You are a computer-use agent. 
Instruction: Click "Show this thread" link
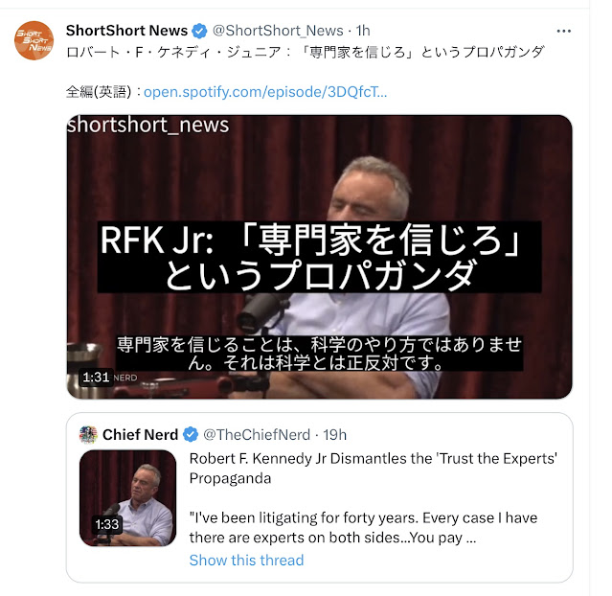pyautogui.click(x=246, y=561)
